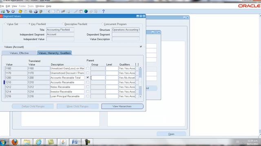The height and width of the screenshot is (146, 261).
Task: Click the Print toolbar icon
Action: click(x=35, y=11)
